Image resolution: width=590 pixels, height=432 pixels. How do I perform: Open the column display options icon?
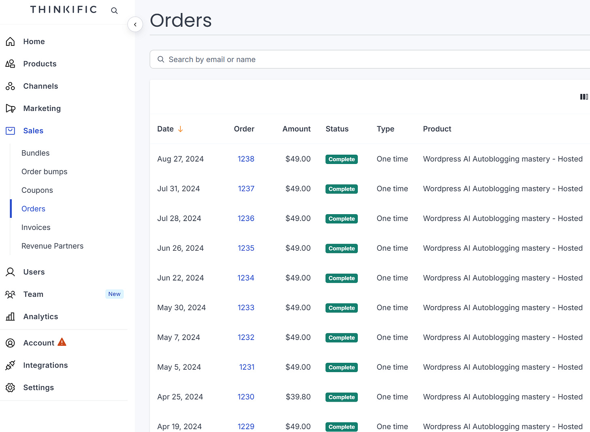pyautogui.click(x=584, y=97)
